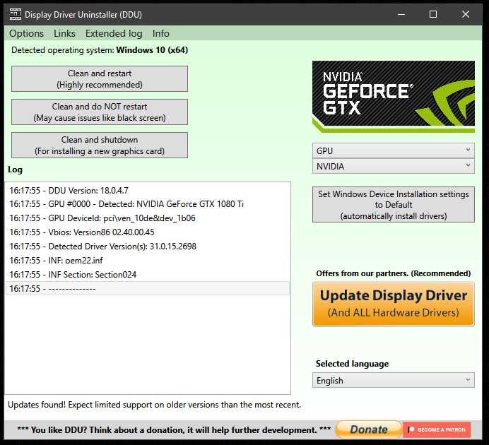Select the DDU Version 18.0.4.7 log line
This screenshot has height=445, width=489.
tap(148, 190)
